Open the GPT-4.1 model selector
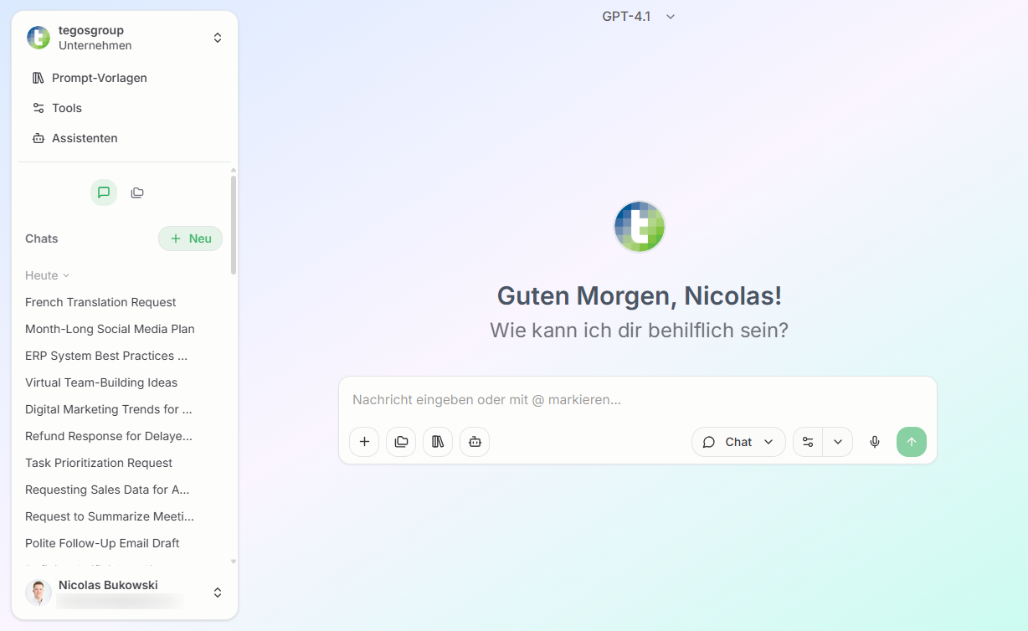Screen dimensions: 1028x631 pos(638,16)
